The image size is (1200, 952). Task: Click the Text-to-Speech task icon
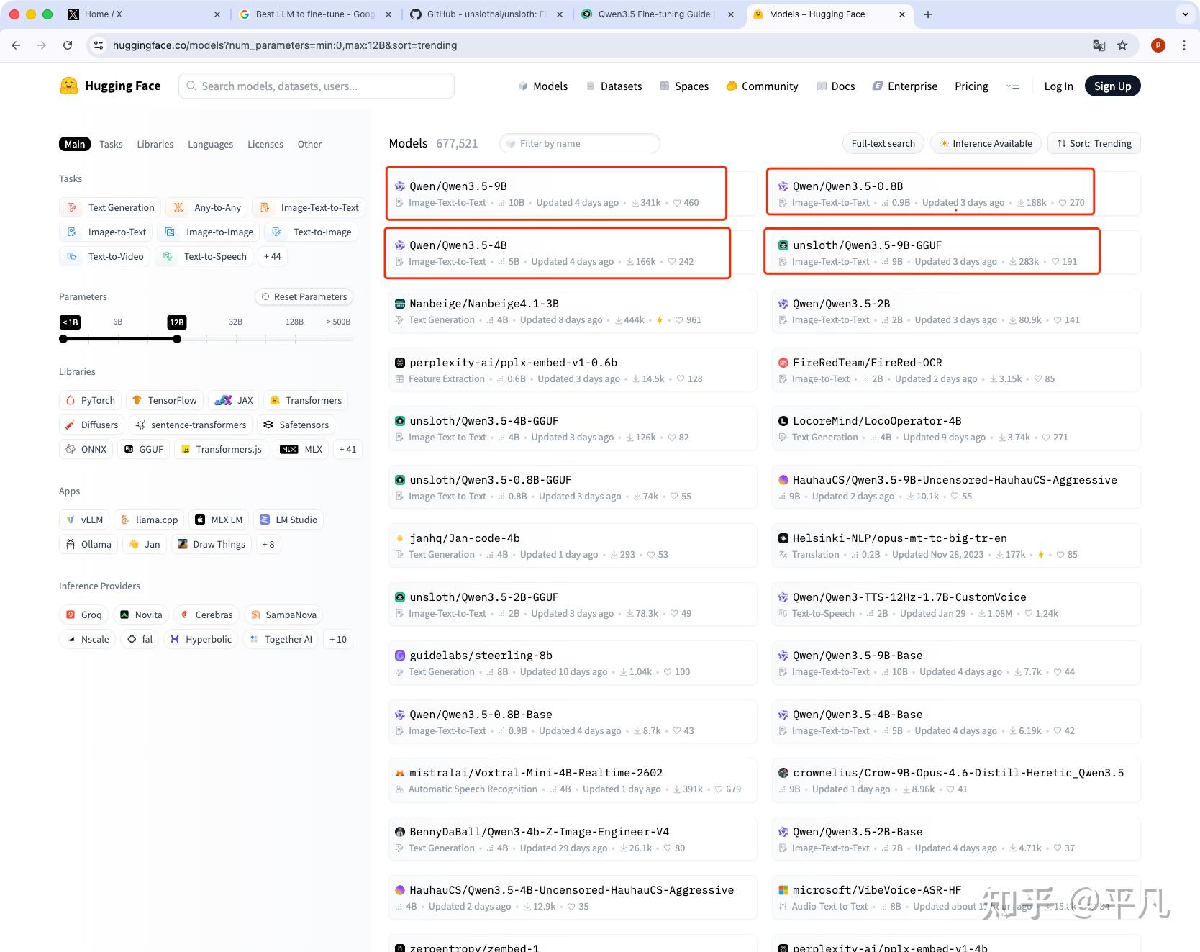point(168,256)
